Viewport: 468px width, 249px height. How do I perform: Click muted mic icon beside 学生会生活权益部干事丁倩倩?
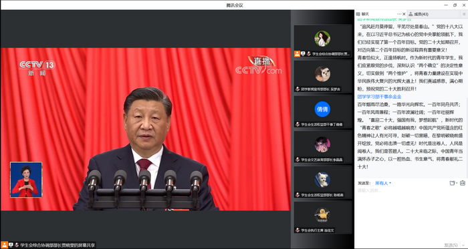pyautogui.click(x=298, y=124)
